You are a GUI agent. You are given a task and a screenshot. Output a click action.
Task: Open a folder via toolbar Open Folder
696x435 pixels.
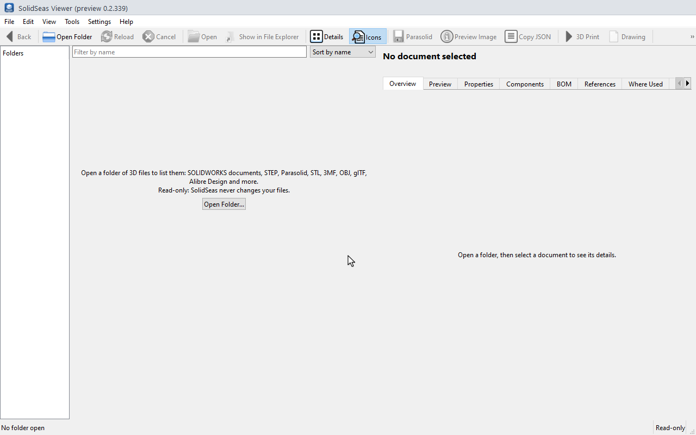pos(67,36)
